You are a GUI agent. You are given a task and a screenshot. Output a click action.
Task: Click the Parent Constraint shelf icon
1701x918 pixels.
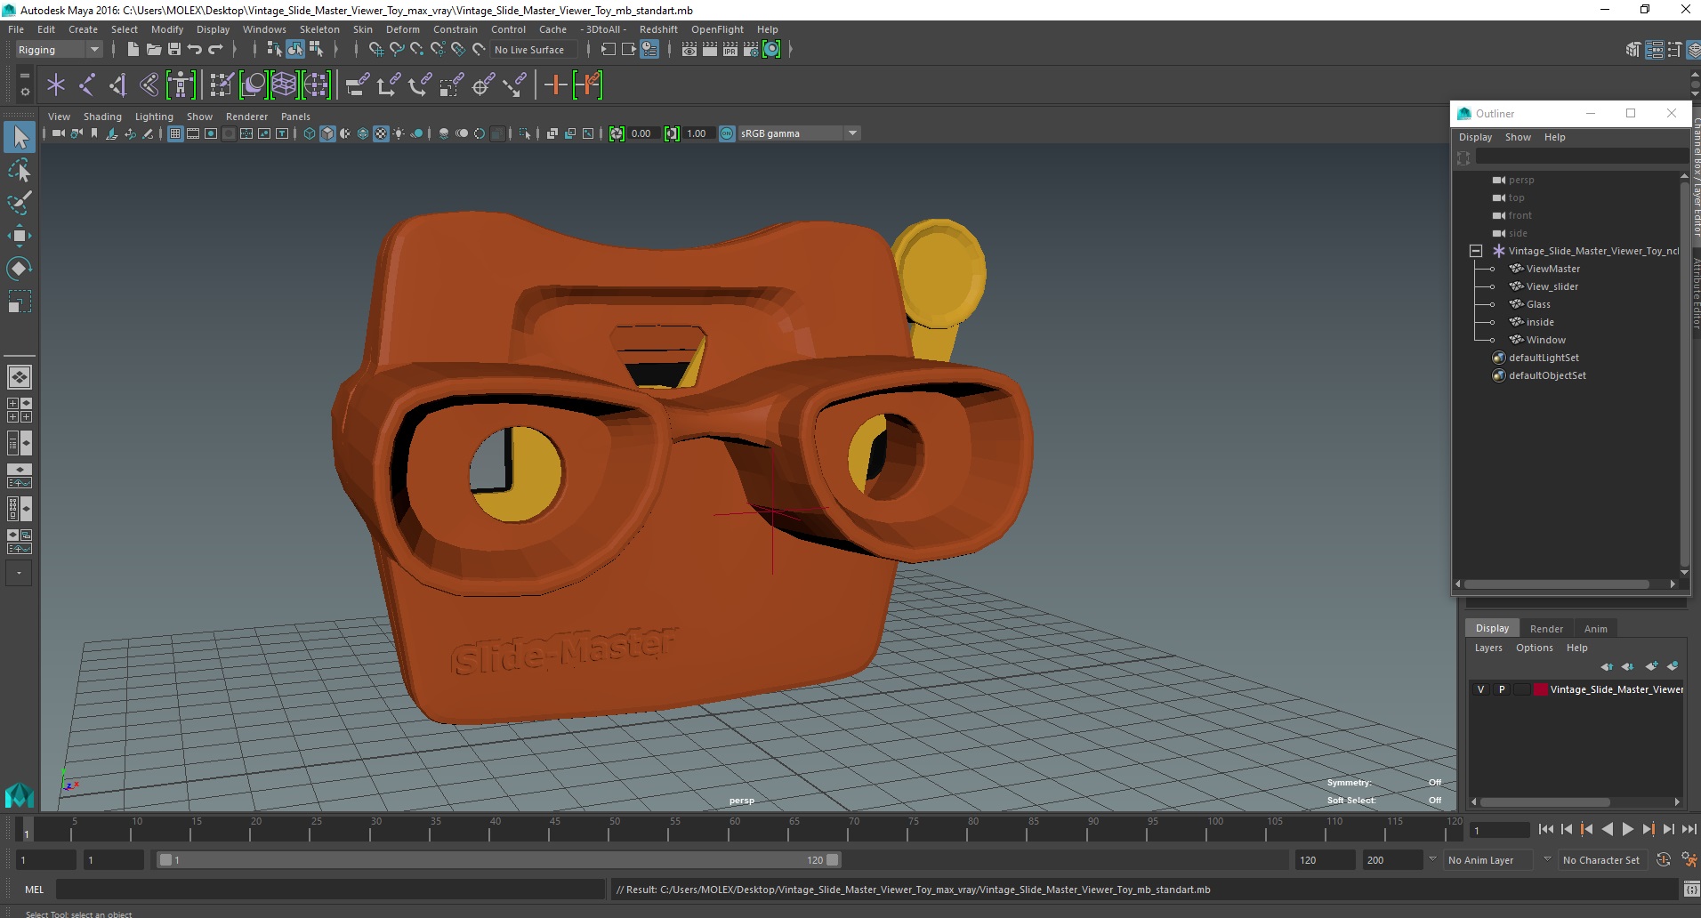357,85
